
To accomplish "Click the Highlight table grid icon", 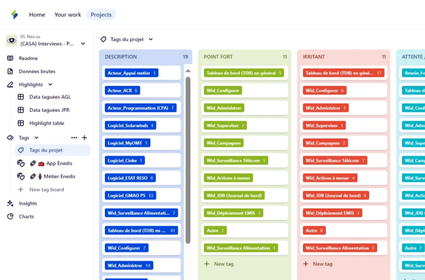I will 21,123.
